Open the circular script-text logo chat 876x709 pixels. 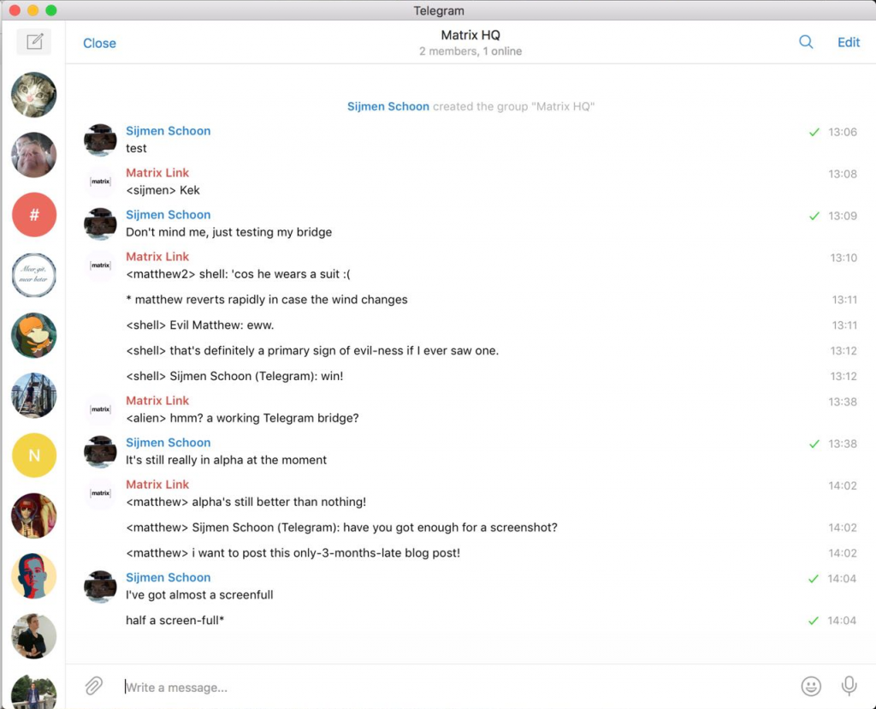[34, 276]
